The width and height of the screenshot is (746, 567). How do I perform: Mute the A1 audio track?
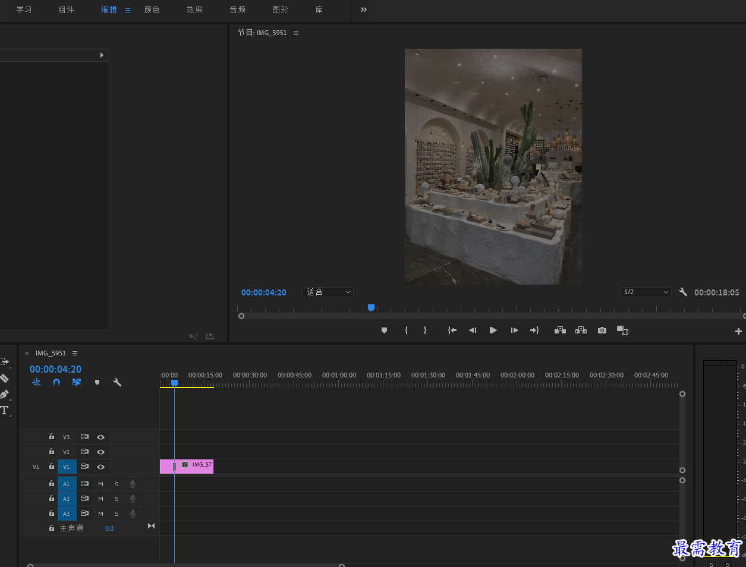pyautogui.click(x=100, y=484)
